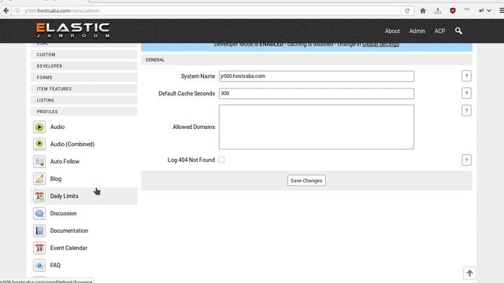Expand the Forms sidebar category
Viewport: 504px width, 283px height.
pos(84,77)
